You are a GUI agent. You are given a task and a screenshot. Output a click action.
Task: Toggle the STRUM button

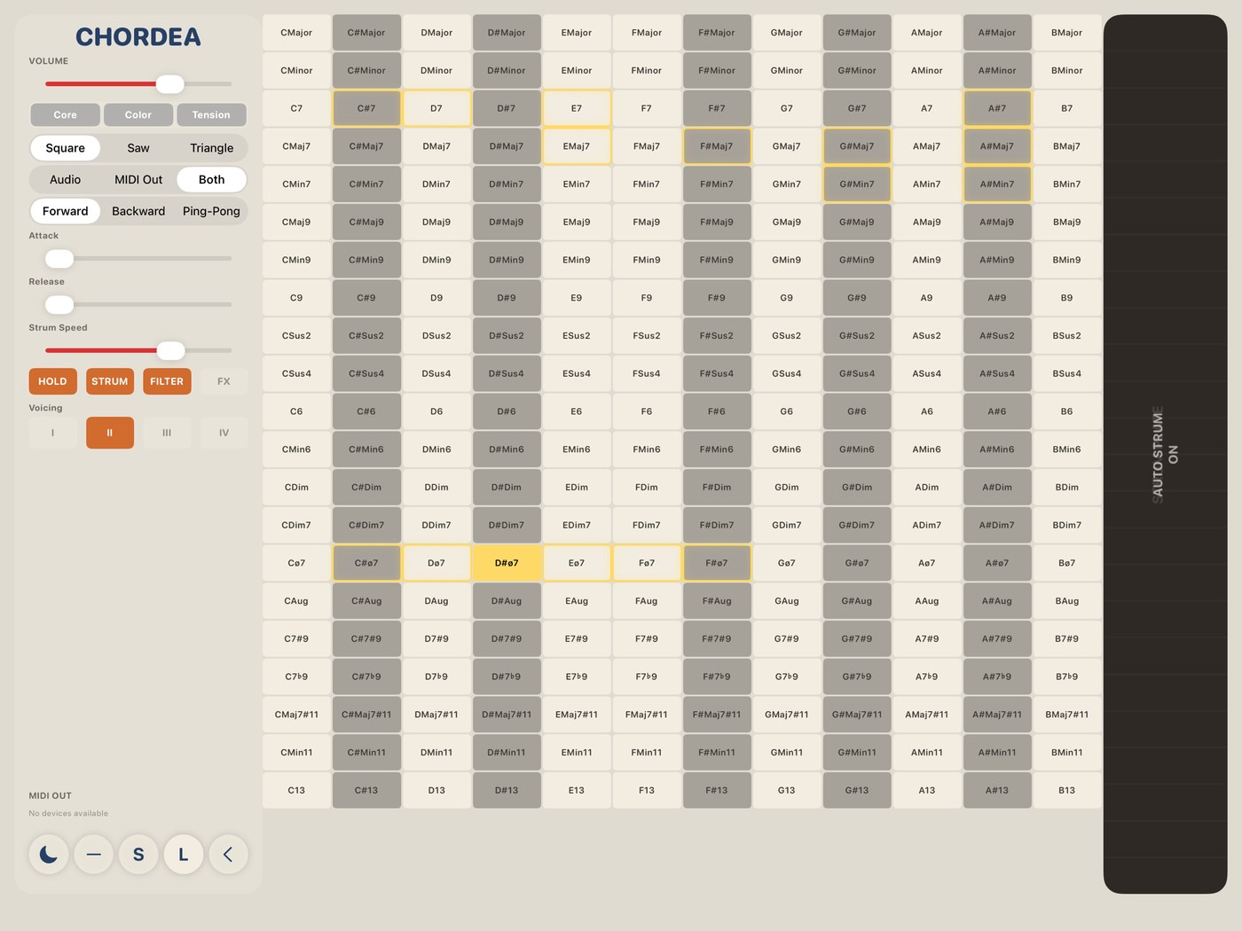tap(110, 381)
